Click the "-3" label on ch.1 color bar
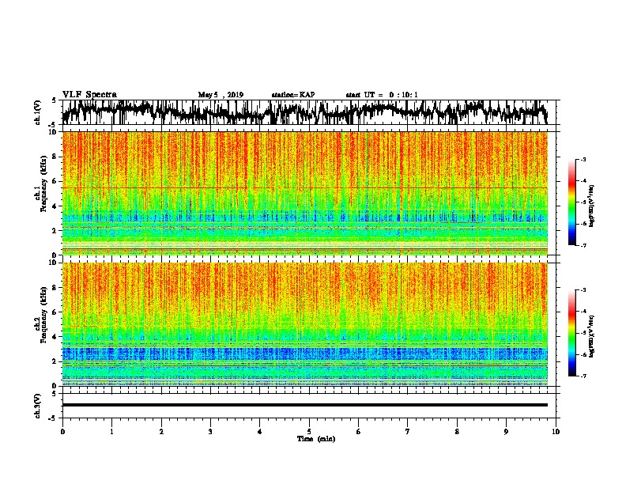Viewport: 626px width, 484px height. 583,160
